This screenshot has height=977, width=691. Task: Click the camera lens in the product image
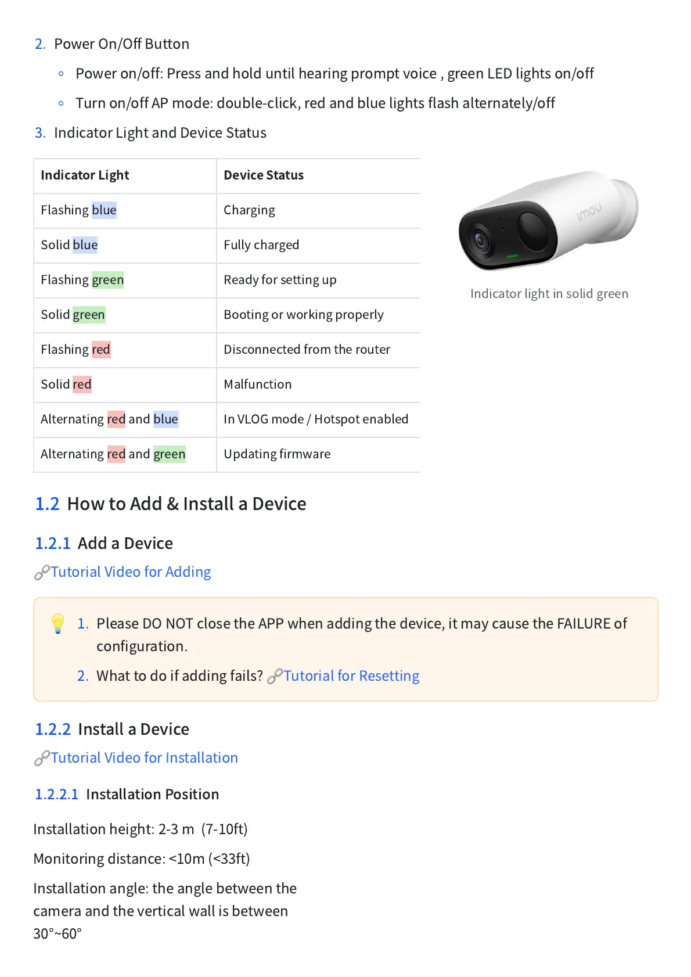tap(480, 239)
